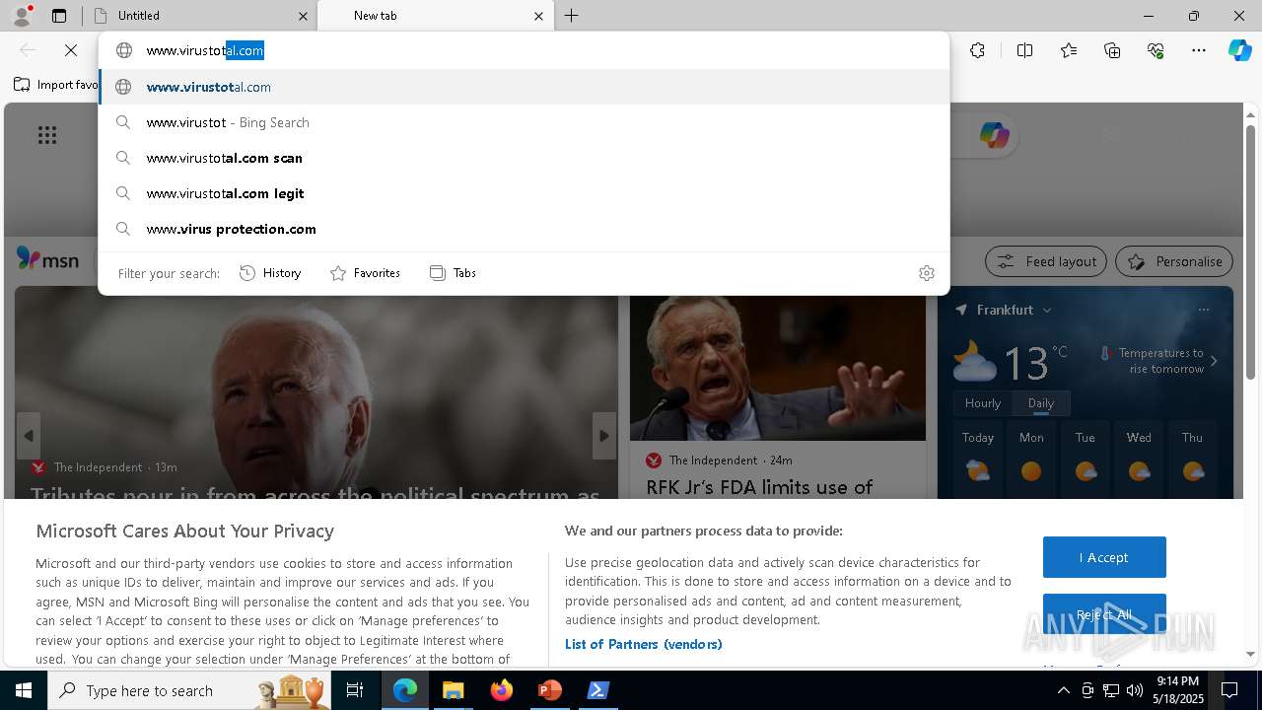This screenshot has height=710, width=1262.
Task: Click Import favorites bookmark bar item
Action: [x=55, y=85]
